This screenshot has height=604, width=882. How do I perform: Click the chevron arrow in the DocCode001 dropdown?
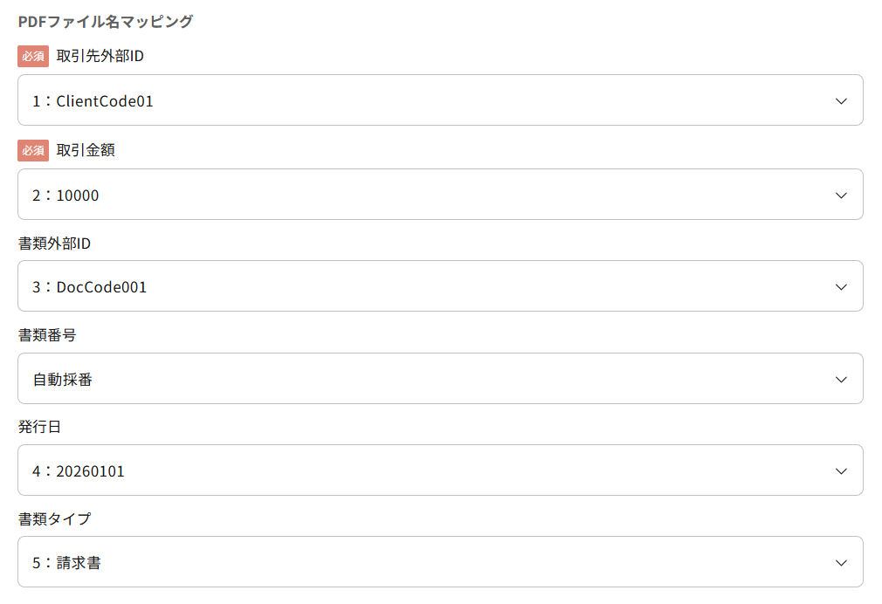(x=841, y=286)
